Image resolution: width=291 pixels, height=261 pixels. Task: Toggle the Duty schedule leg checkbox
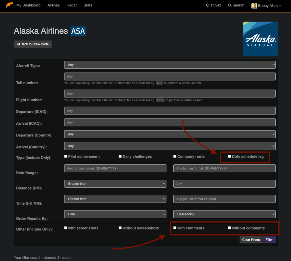pyautogui.click(x=230, y=156)
